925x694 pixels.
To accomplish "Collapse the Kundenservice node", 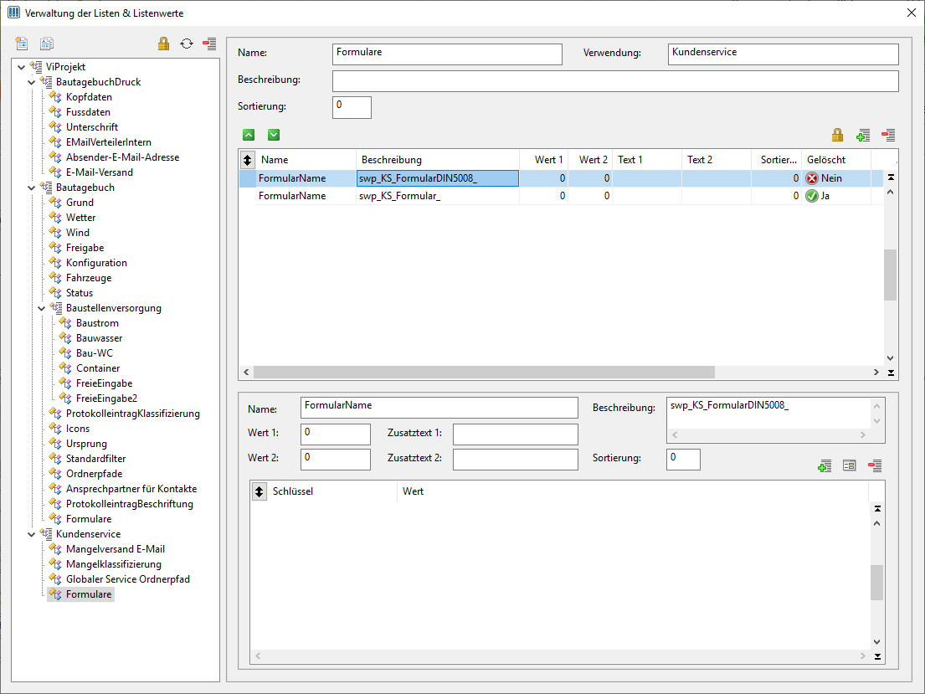I will 31,534.
